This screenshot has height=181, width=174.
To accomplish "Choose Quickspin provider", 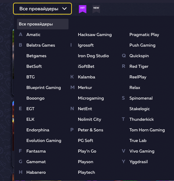I will point(139,56).
